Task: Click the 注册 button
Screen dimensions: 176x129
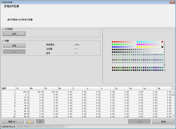Action: click(139, 122)
